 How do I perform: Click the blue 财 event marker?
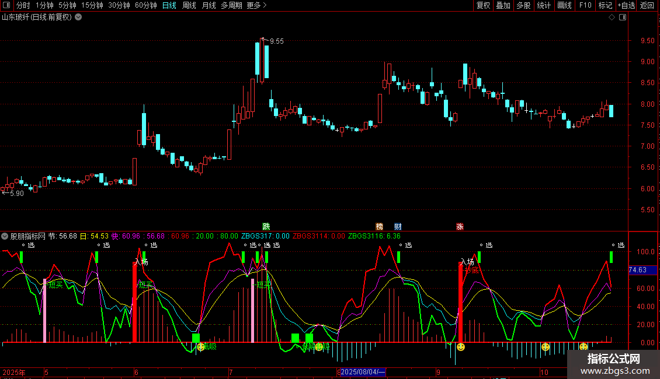[x=398, y=226]
